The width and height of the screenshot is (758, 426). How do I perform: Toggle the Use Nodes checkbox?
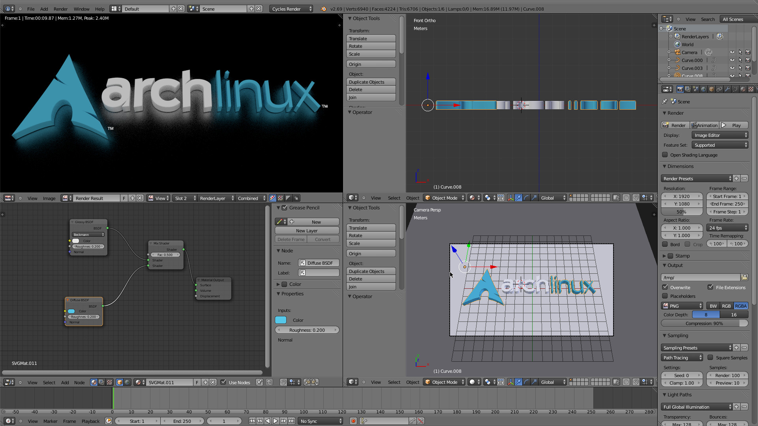coord(223,382)
